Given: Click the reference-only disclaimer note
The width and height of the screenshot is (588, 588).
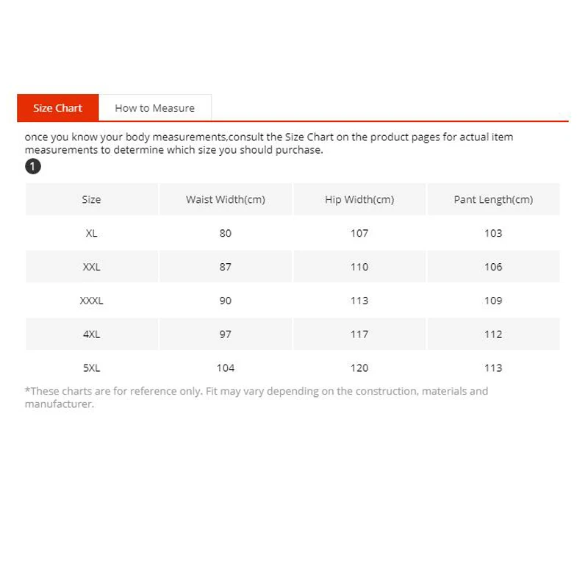Looking at the screenshot, I should 257,398.
